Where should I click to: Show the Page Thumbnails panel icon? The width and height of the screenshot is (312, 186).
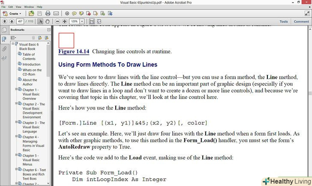[4, 30]
